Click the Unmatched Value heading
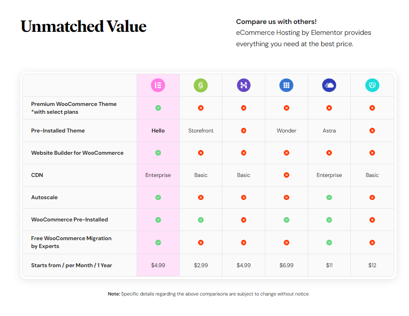 point(84,27)
